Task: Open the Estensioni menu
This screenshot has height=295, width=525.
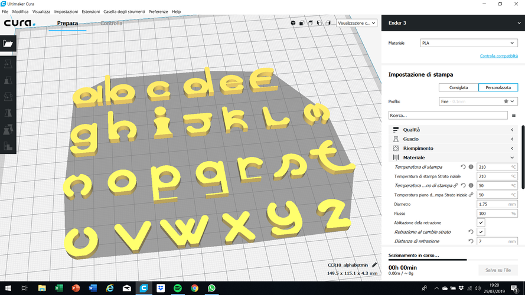Action: [x=91, y=11]
